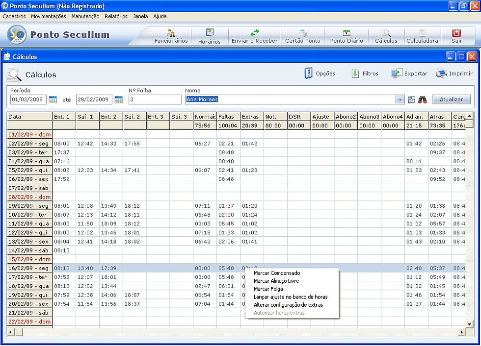Open calendar picker for end date

pyautogui.click(x=118, y=99)
